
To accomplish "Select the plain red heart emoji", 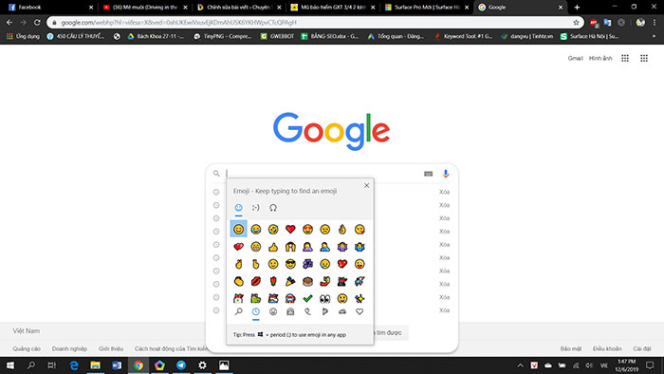I will (x=290, y=229).
